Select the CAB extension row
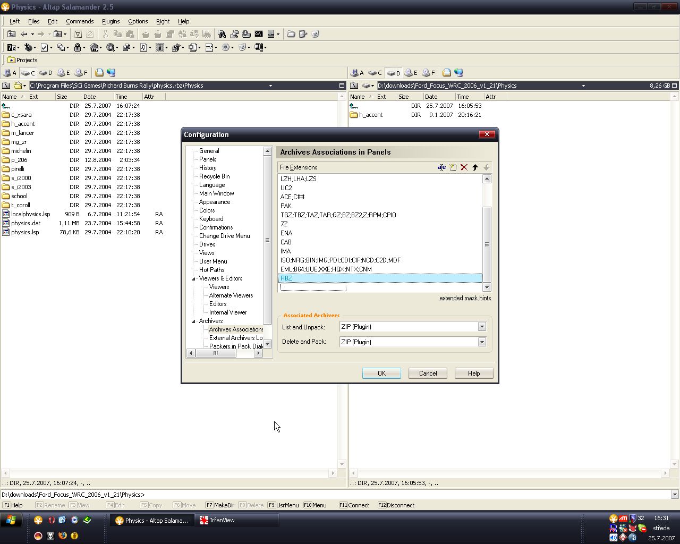The image size is (680, 544). coord(380,242)
